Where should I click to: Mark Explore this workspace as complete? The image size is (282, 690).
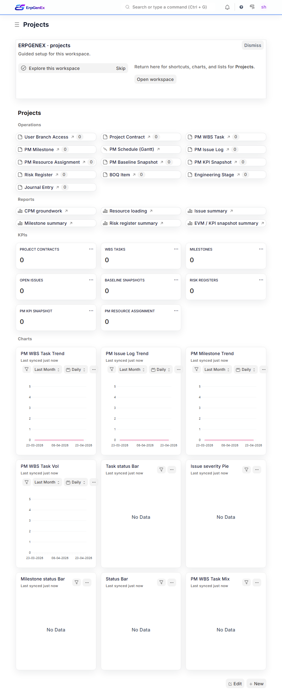tap(24, 68)
